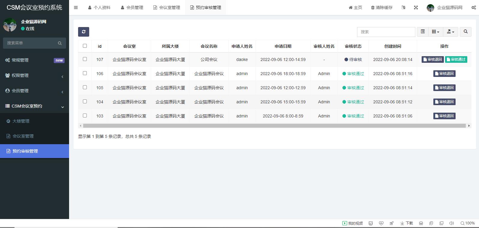479x228 pixels.
Task: Select the checkbox for row id 107
Action: [85, 59]
